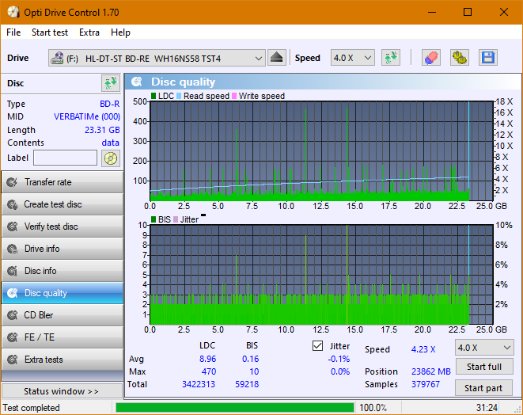Open the FE / TE page
This screenshot has height=415, width=523.
(63, 337)
